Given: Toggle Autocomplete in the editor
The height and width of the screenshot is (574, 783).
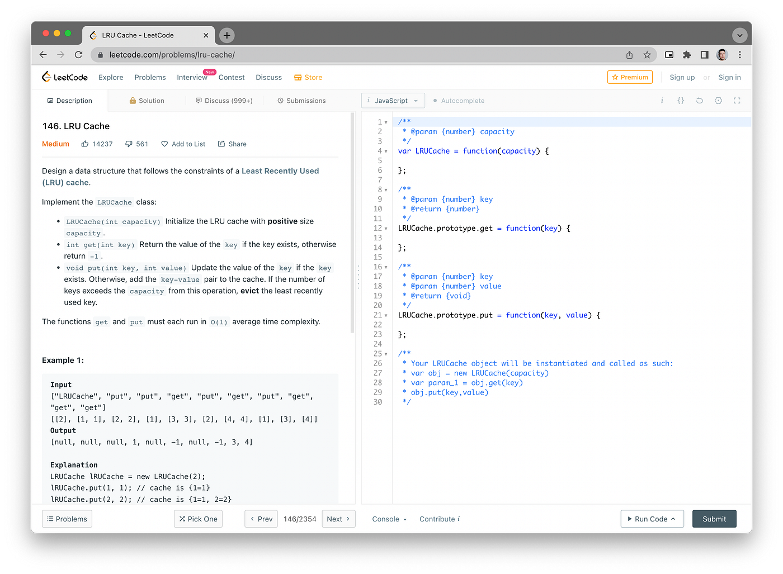Looking at the screenshot, I should coord(459,101).
